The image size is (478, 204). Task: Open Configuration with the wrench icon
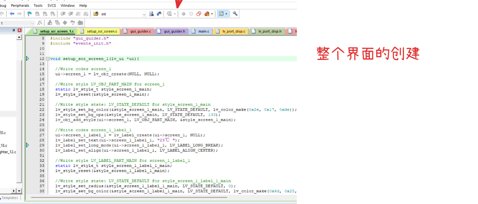[x=235, y=14]
